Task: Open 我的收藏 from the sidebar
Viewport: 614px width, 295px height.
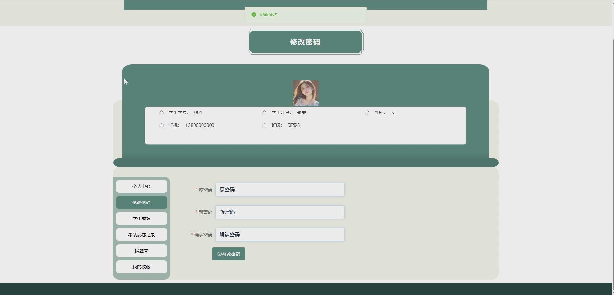Action: [141, 266]
